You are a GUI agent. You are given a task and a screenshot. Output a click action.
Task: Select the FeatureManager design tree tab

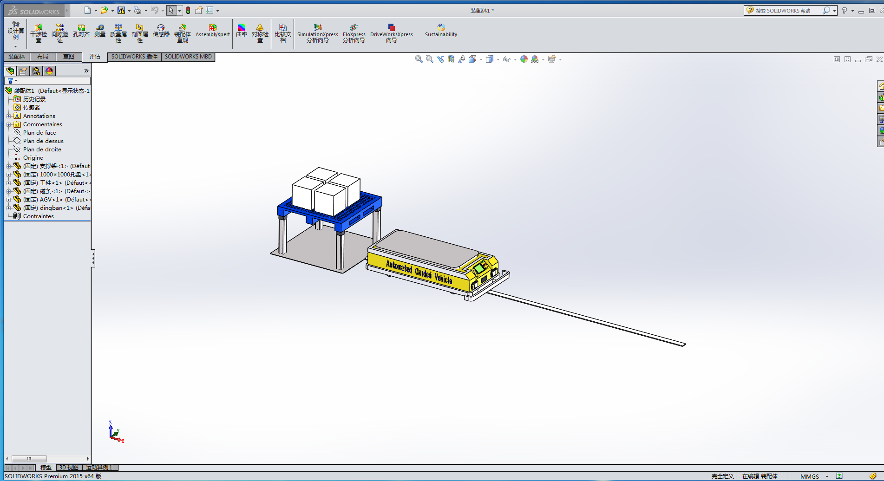[10, 71]
